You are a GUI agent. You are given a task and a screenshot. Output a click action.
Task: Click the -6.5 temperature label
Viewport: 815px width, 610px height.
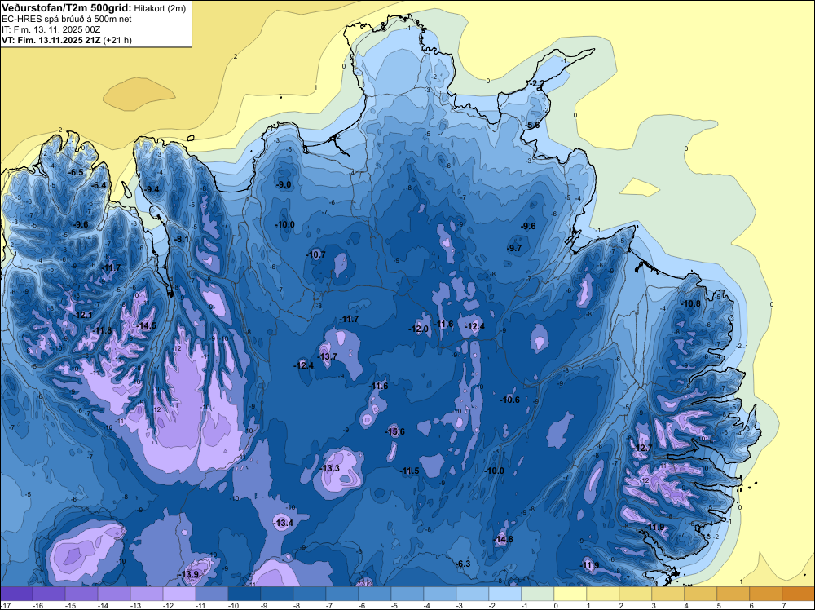pyautogui.click(x=76, y=172)
